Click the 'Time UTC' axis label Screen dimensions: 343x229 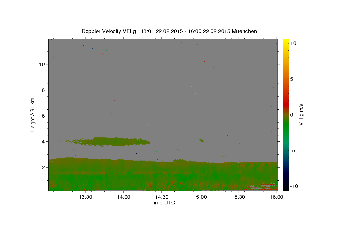coord(163,203)
